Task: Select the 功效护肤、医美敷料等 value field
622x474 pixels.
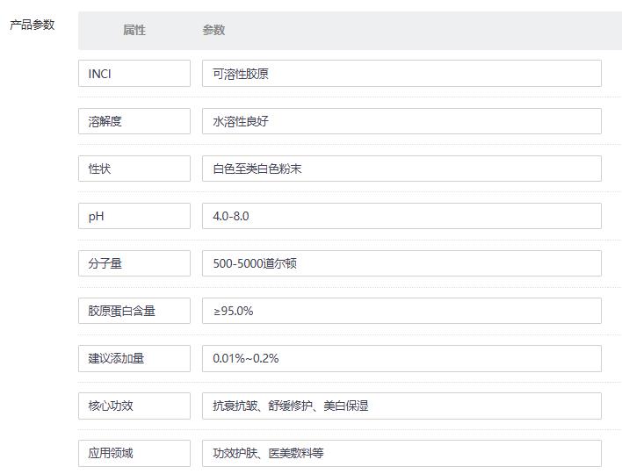Action: click(x=401, y=453)
